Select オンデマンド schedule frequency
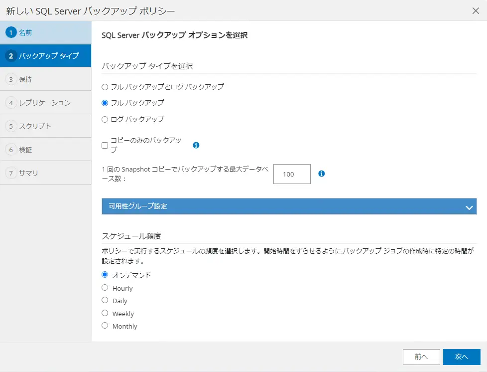The height and width of the screenshot is (372, 487). click(105, 274)
